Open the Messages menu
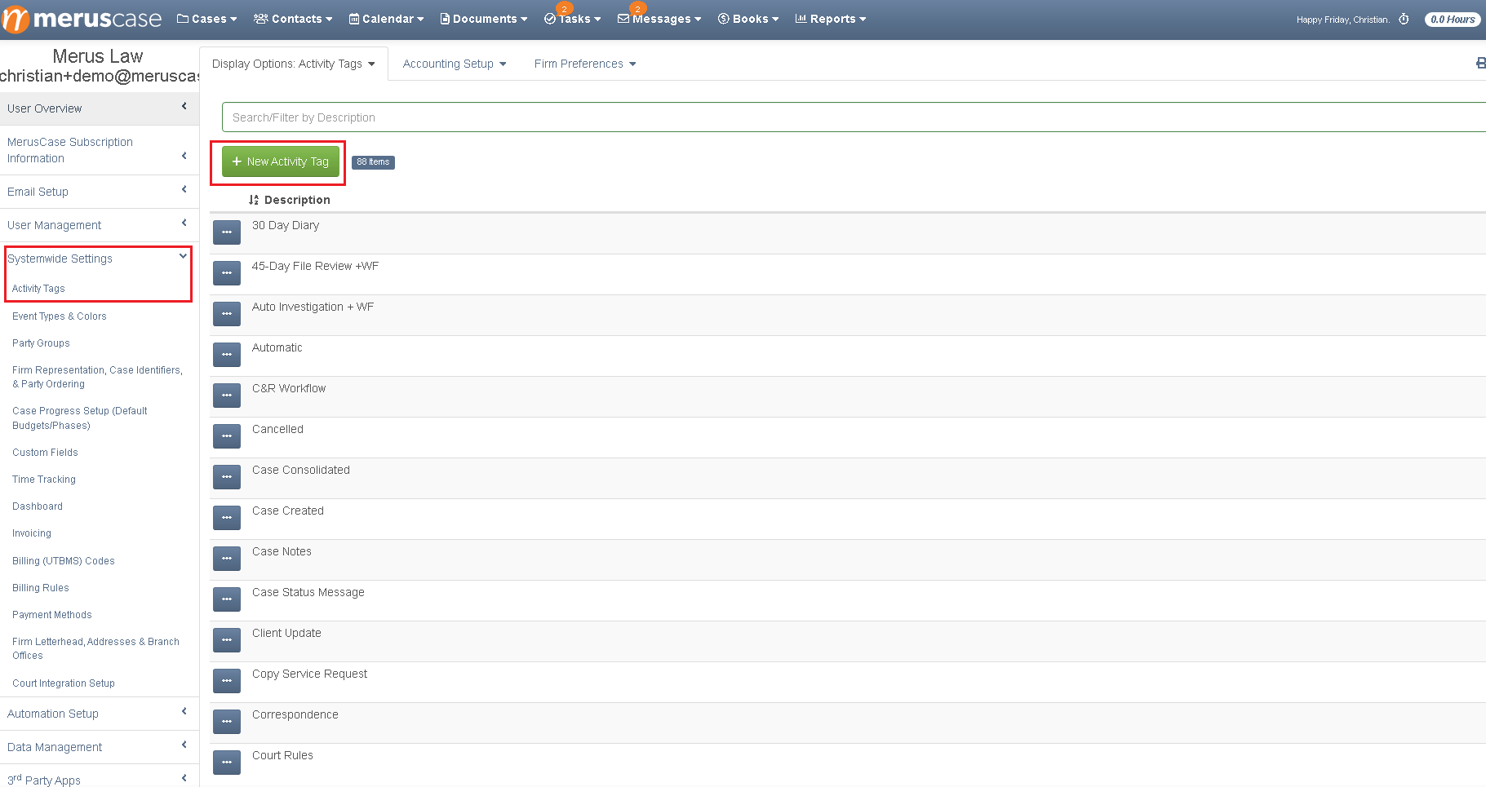The width and height of the screenshot is (1486, 787). coord(659,19)
